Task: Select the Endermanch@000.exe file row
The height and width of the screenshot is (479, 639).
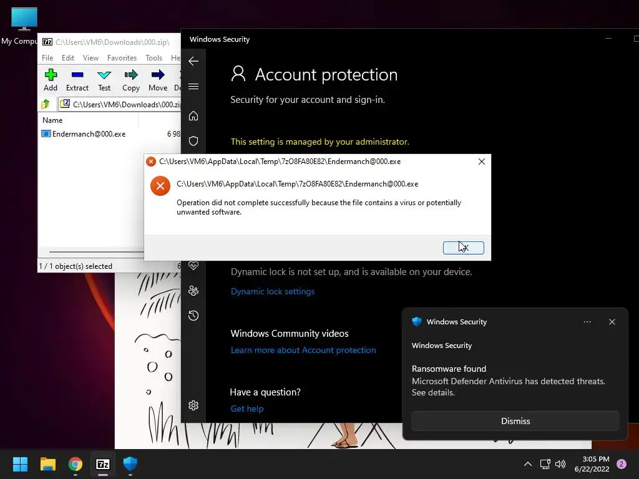Action: click(x=110, y=134)
